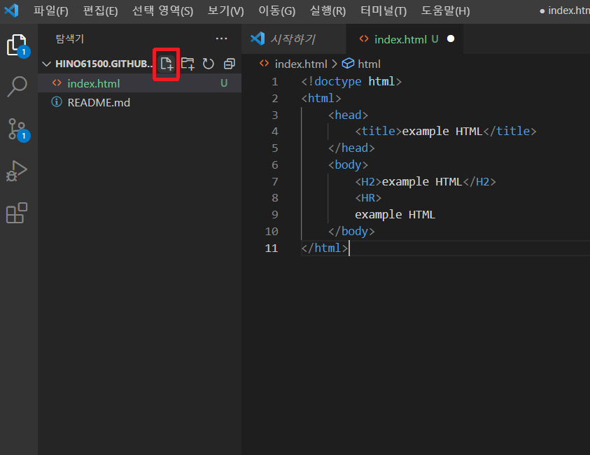Open the 파일(F) menu

click(51, 11)
